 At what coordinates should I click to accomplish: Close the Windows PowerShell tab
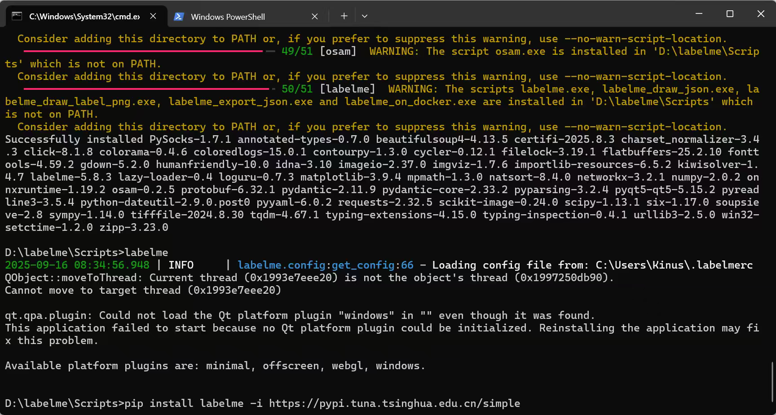pyautogui.click(x=315, y=16)
